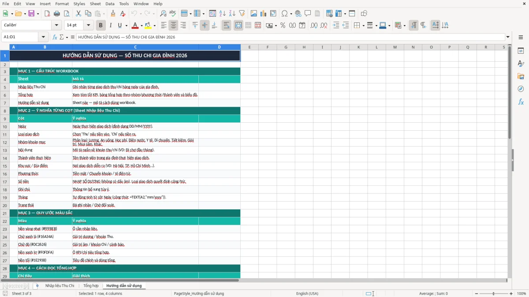Open Name Box A1:D1 dropdown arrow
Image resolution: width=529 pixels, height=297 pixels.
43,37
